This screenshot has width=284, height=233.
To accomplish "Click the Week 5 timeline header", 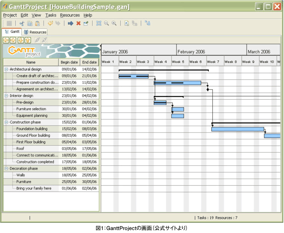I will point(180,62).
